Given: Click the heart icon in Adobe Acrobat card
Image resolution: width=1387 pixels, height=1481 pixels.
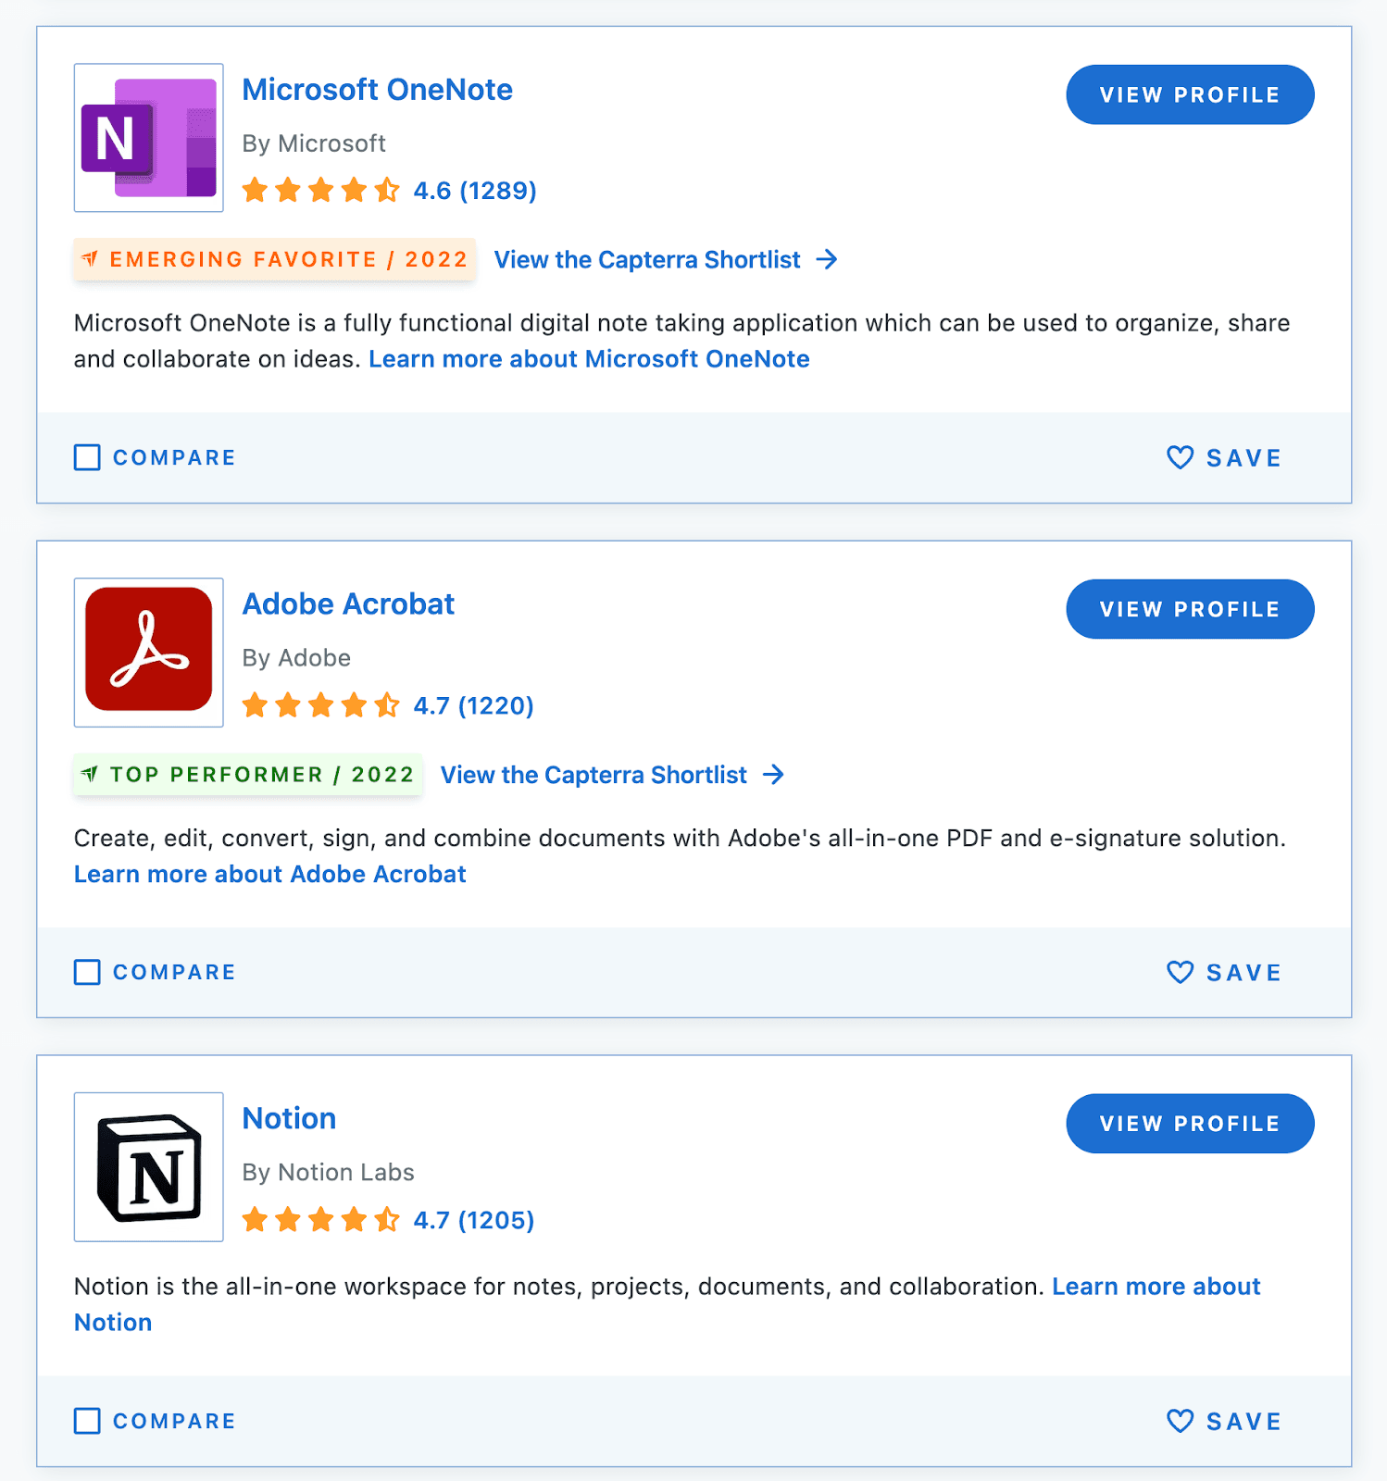Looking at the screenshot, I should 1180,973.
